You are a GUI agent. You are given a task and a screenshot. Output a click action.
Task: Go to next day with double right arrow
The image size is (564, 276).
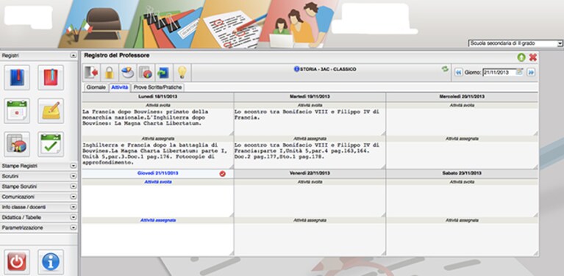pyautogui.click(x=531, y=73)
